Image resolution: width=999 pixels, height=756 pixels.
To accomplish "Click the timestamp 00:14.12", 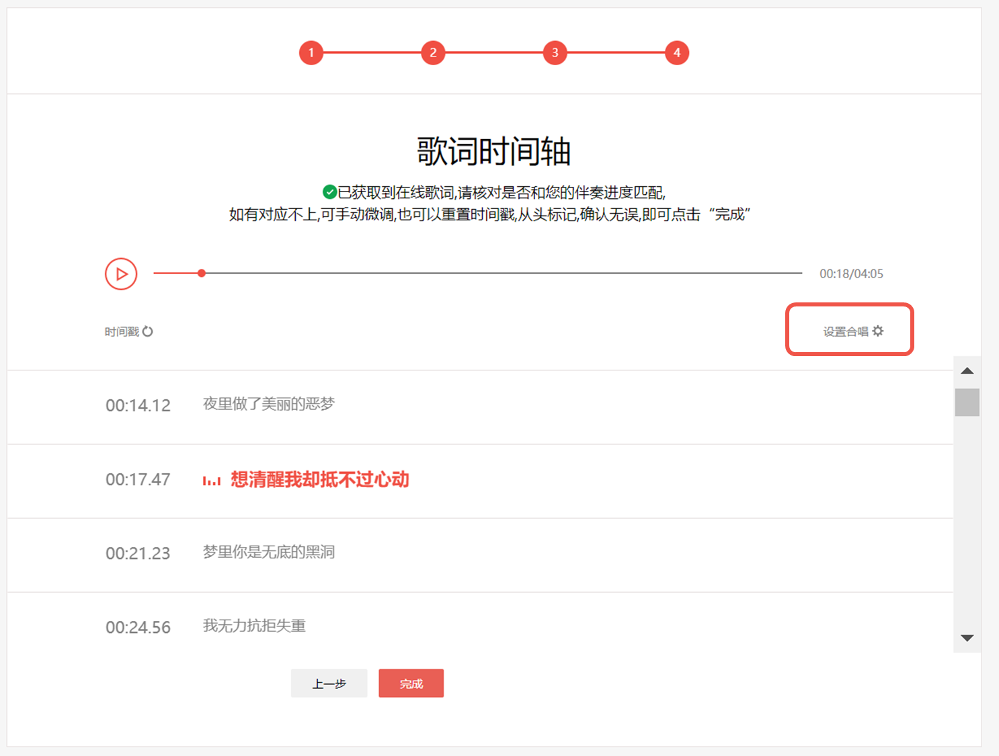I will click(x=138, y=405).
